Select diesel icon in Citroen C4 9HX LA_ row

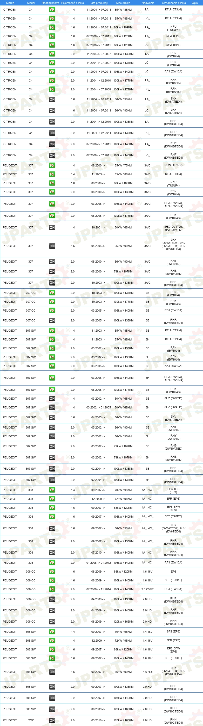click(x=52, y=100)
